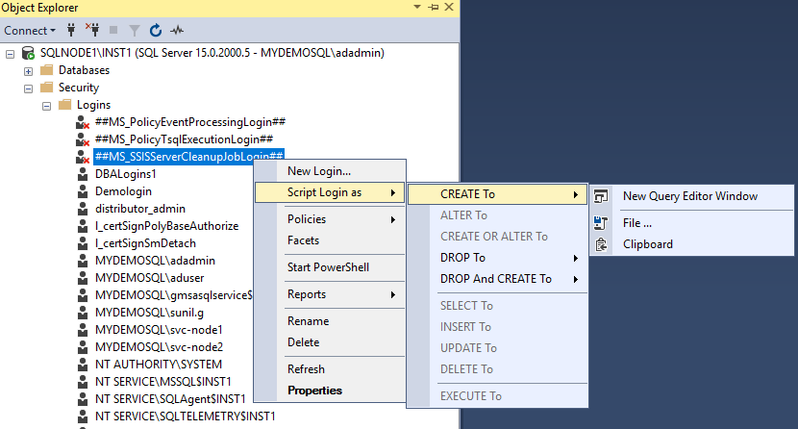798x429 pixels.
Task: Select the MYDEMOSQL\svc-node1 login
Action: click(159, 330)
